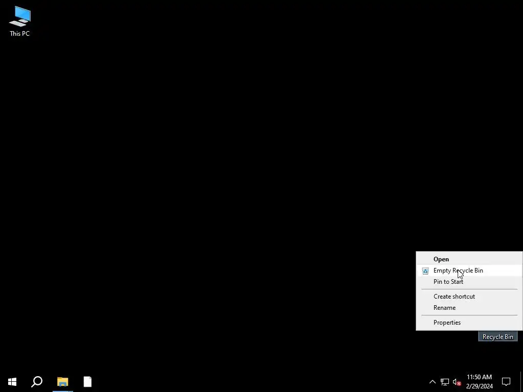Open Properties from the context menu

(x=469, y=323)
